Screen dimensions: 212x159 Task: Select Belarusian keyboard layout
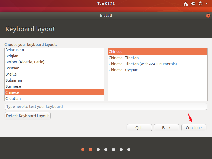pyautogui.click(x=54, y=50)
